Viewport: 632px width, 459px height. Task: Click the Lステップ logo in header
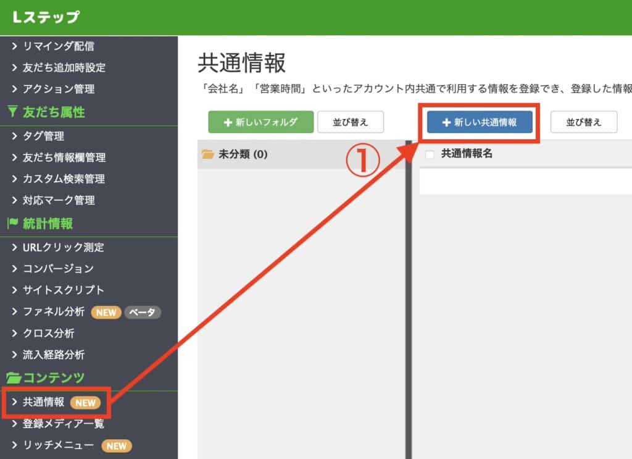(46, 17)
